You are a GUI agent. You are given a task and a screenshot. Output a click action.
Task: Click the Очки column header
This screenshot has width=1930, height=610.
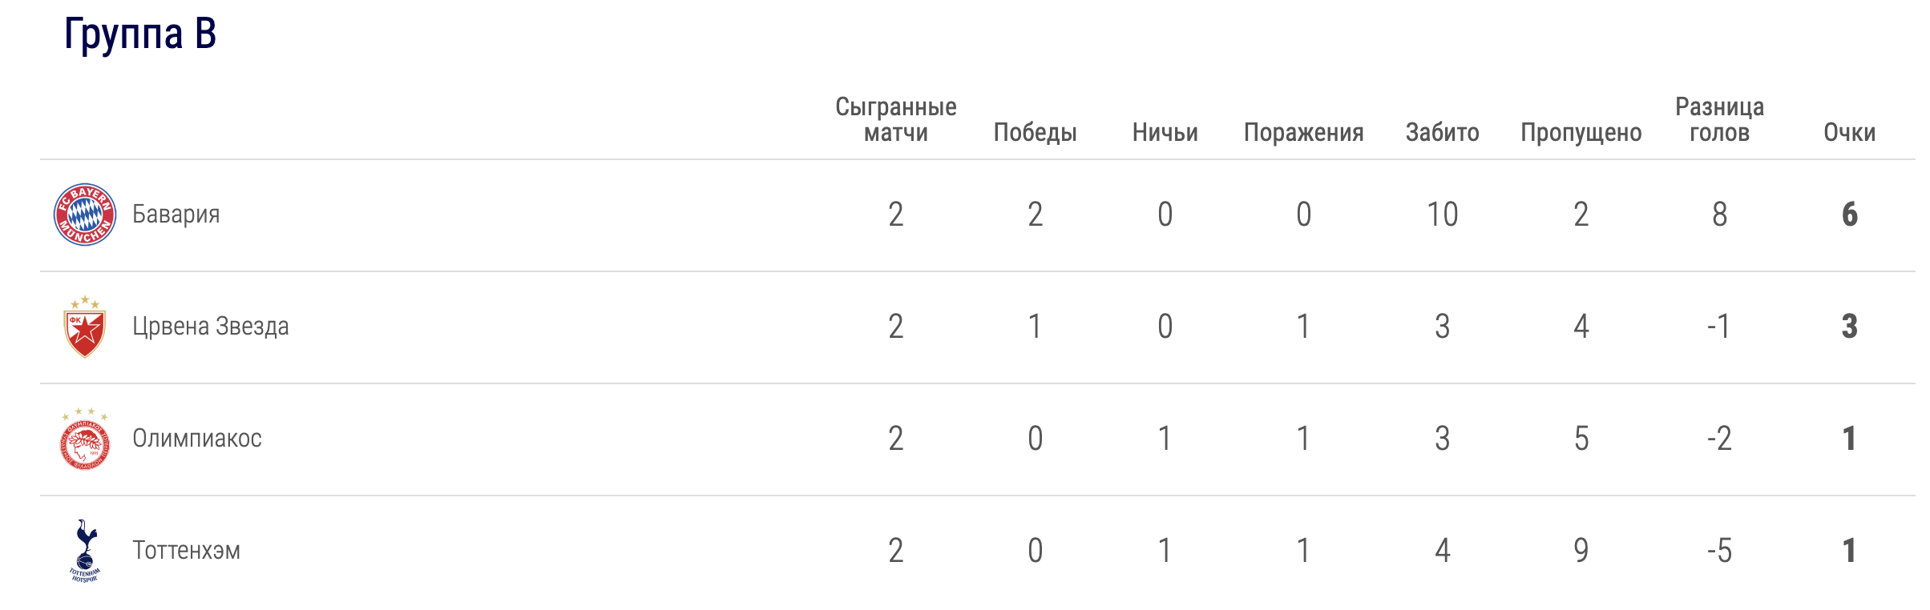click(1849, 132)
